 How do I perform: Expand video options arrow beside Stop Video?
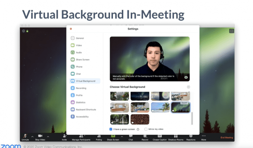[48, 137]
